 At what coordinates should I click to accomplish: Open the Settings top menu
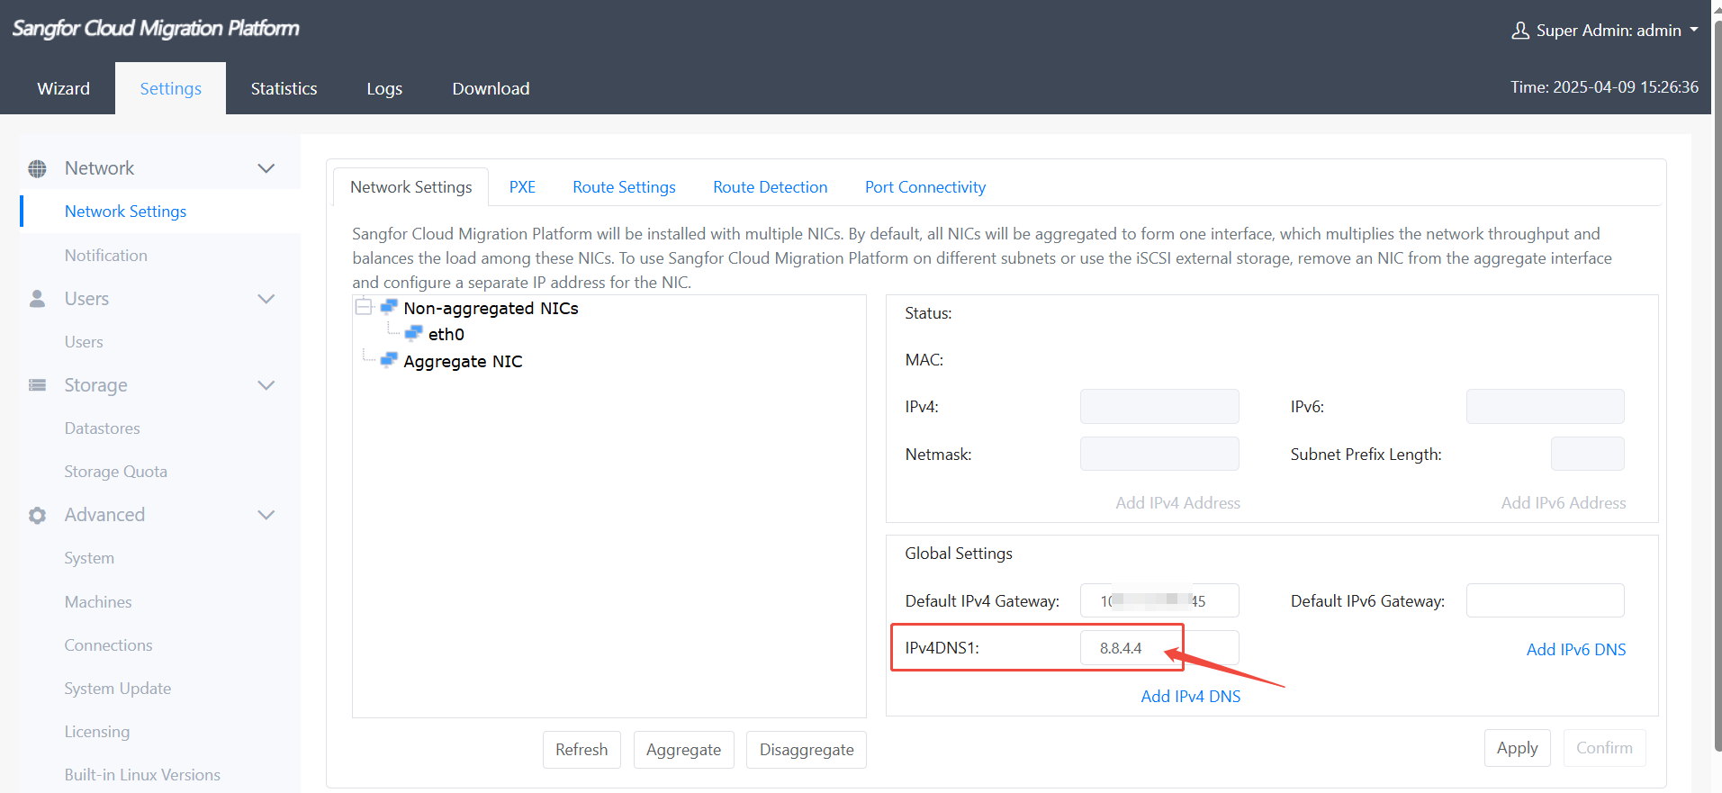pos(170,88)
